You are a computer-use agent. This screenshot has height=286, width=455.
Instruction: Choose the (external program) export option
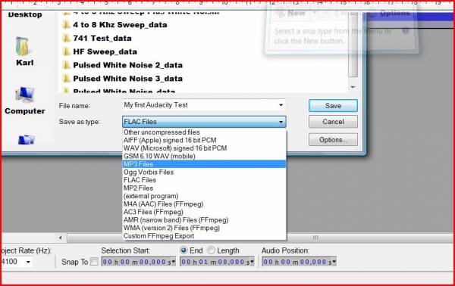point(204,196)
